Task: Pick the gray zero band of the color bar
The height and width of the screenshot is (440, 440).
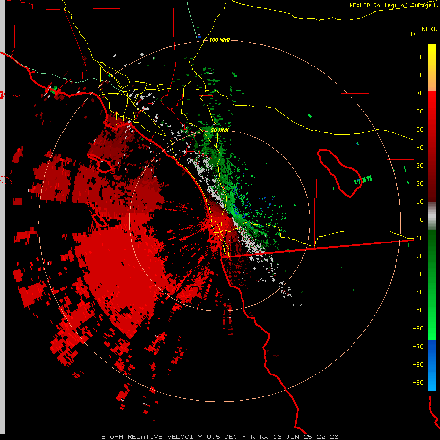Action: point(432,217)
